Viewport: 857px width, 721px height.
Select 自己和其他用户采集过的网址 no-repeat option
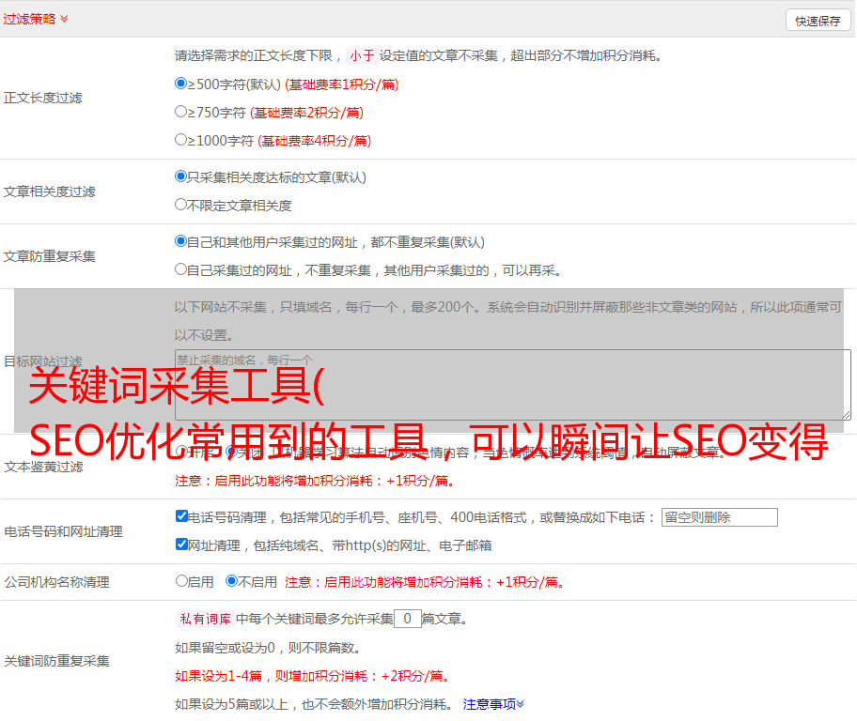181,241
